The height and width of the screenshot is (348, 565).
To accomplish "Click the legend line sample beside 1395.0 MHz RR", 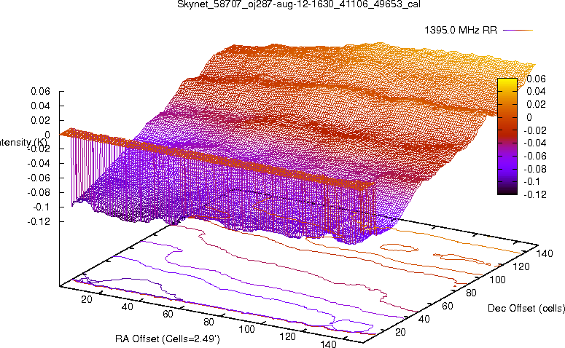I will point(518,31).
